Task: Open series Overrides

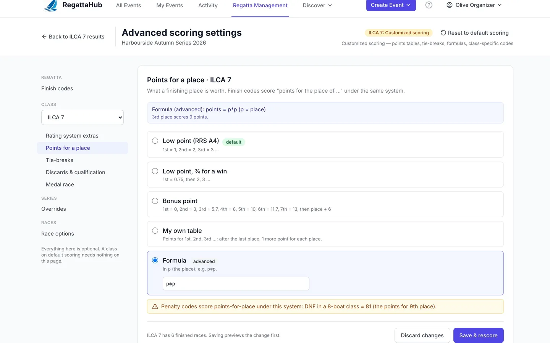Action: click(x=53, y=209)
